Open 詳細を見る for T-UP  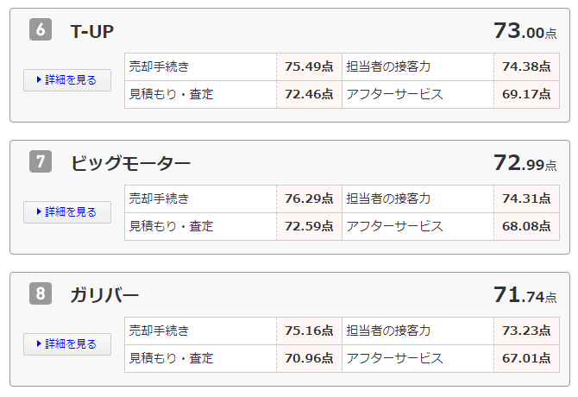[67, 79]
